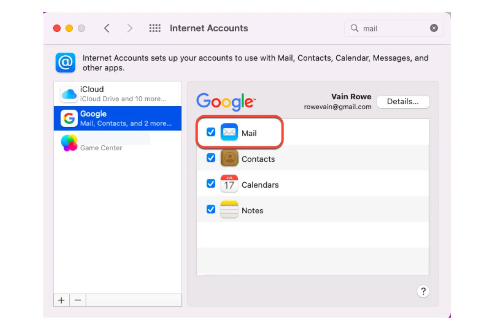Screen dimensions: 491x327
Task: Click the Mail envelope icon
Action: click(x=229, y=132)
